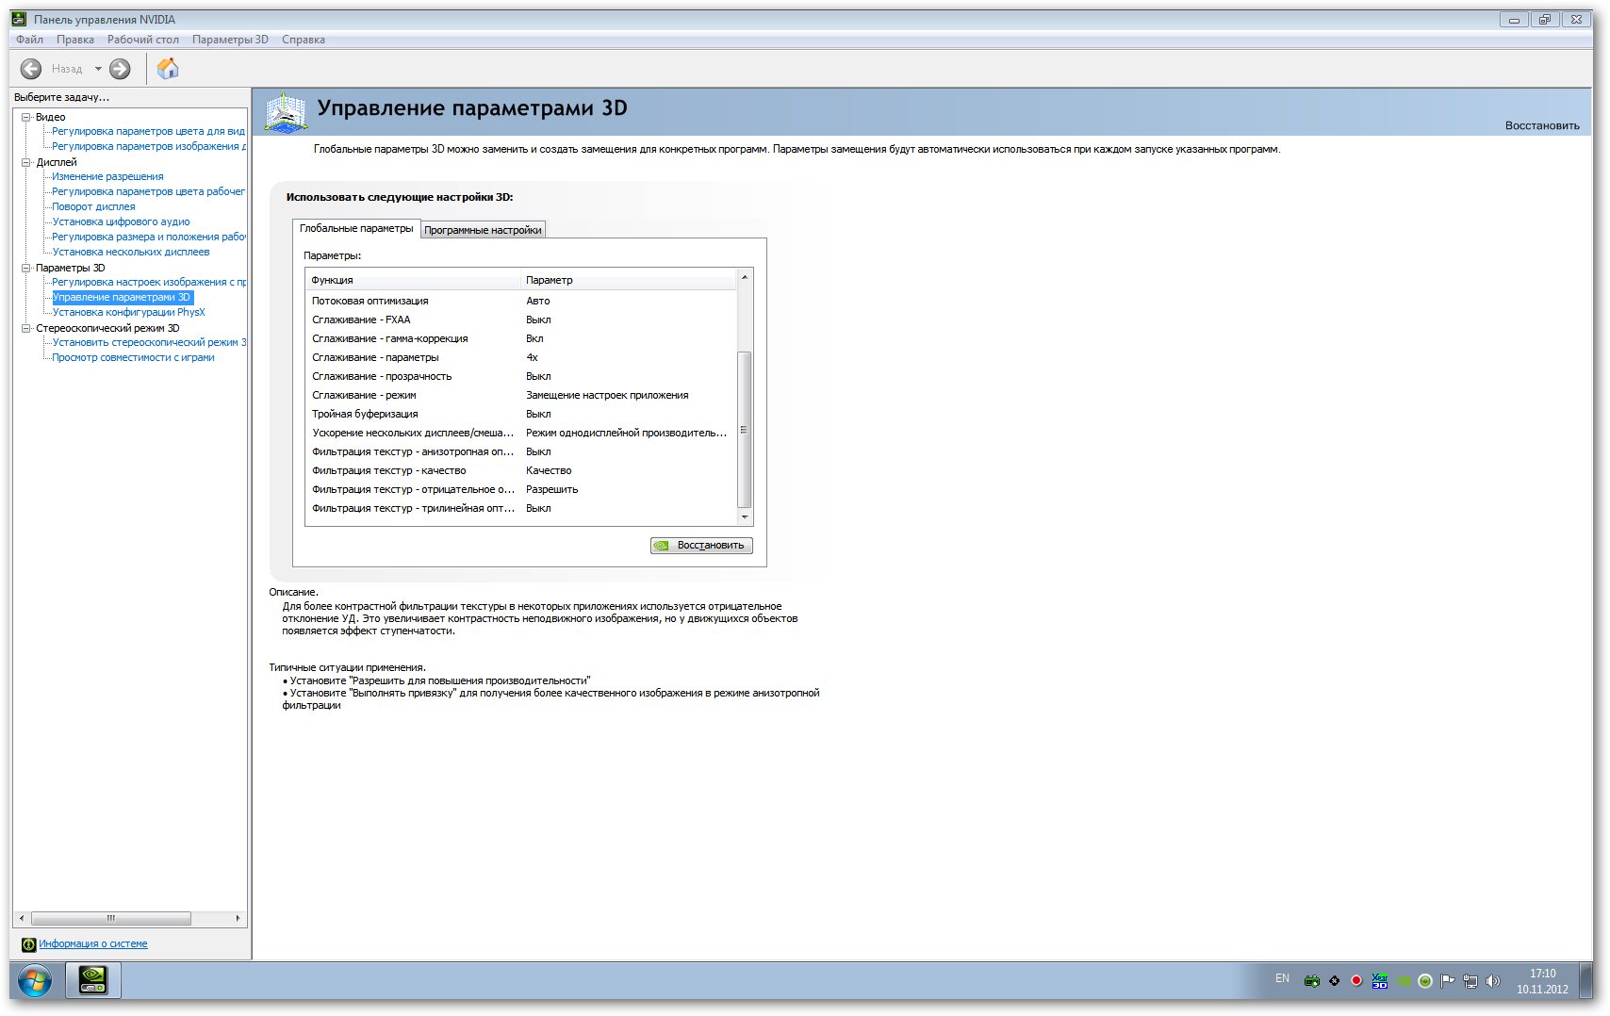Screen dimensions: 1610x1016
Task: Click the Восстановить button below settings list
Action: click(701, 545)
